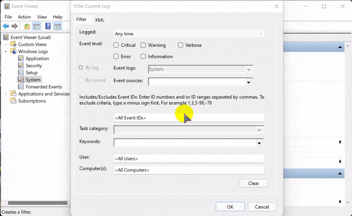
Task: Click the Up one level folder icon
Action: (x=27, y=26)
